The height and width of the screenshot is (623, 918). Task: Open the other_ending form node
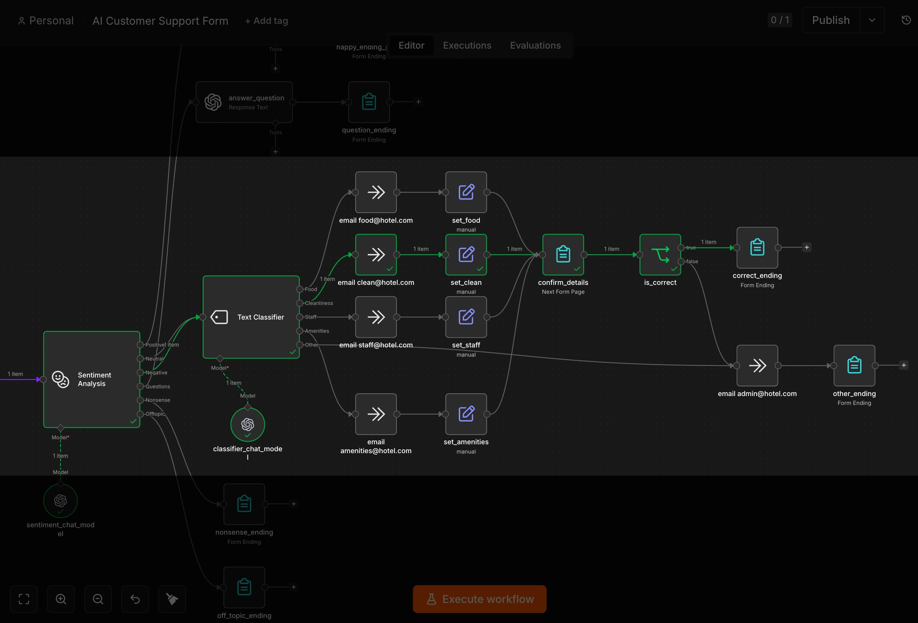(854, 366)
